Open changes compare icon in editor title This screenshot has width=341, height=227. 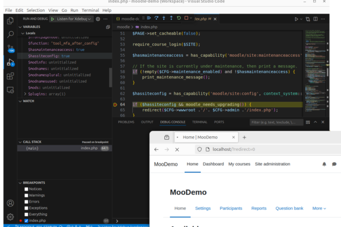[307, 19]
